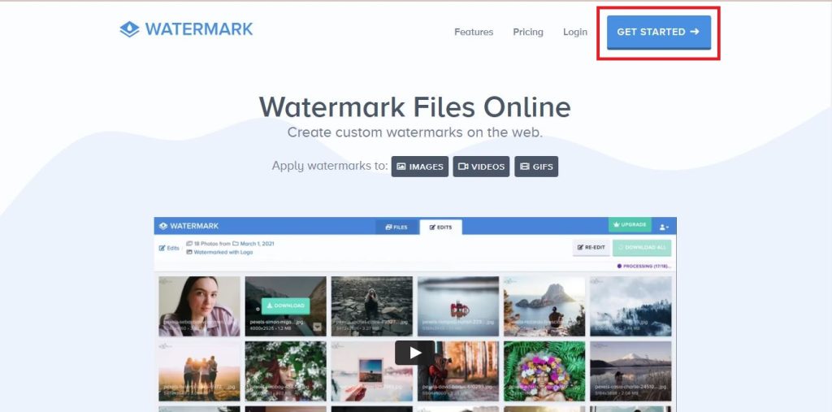Switch to the FILES tab in the preview
832x412 pixels.
pyautogui.click(x=396, y=228)
